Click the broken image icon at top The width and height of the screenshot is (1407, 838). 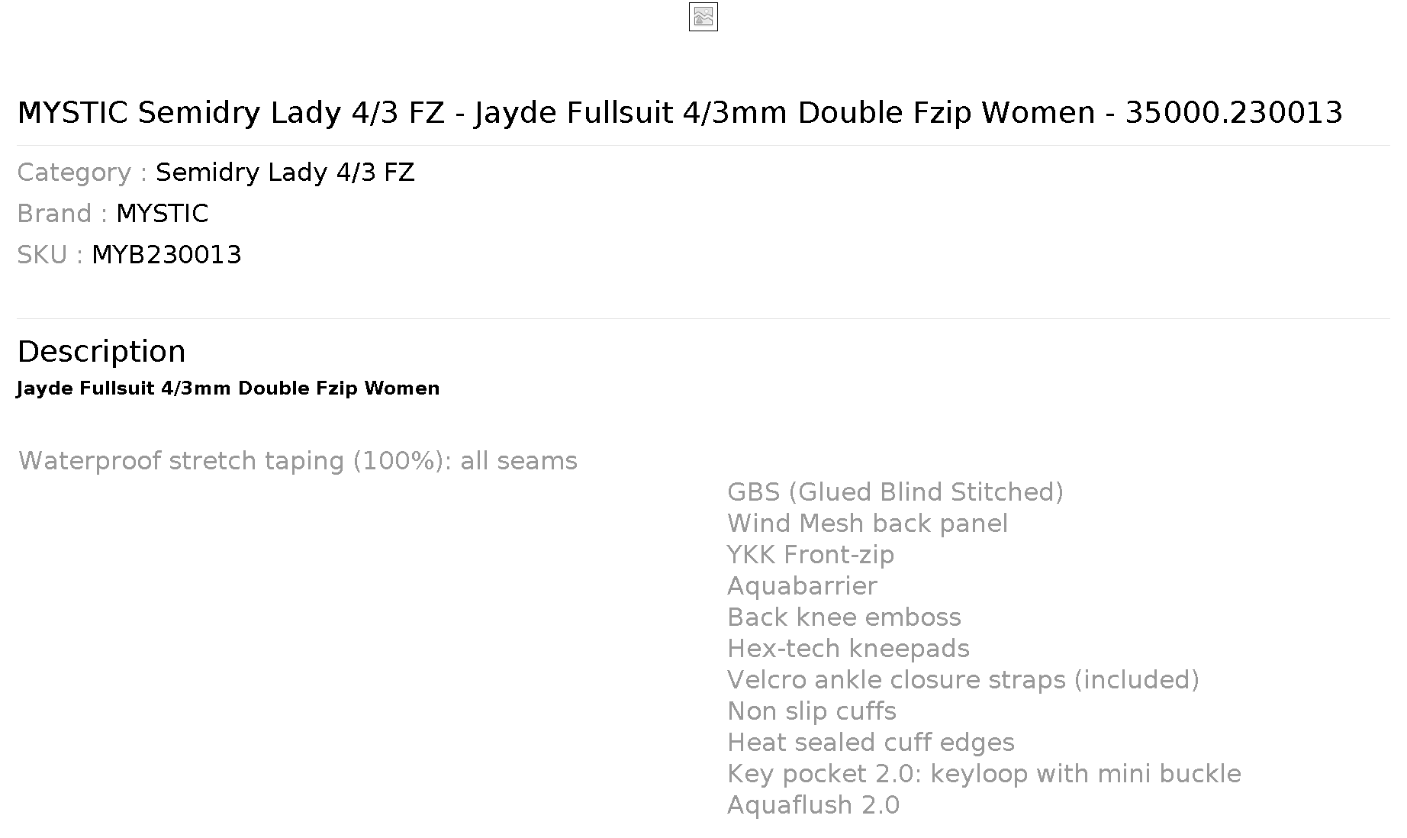[x=703, y=17]
